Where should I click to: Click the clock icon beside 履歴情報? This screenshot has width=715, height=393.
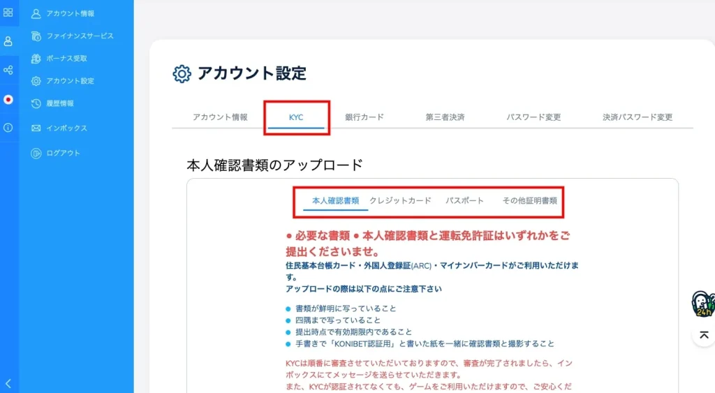(x=36, y=103)
